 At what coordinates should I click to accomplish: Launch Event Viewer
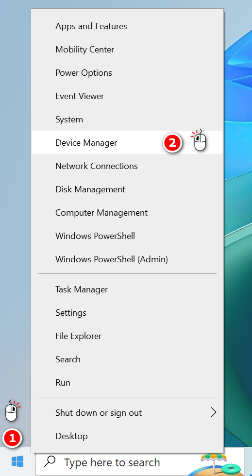click(127, 96)
